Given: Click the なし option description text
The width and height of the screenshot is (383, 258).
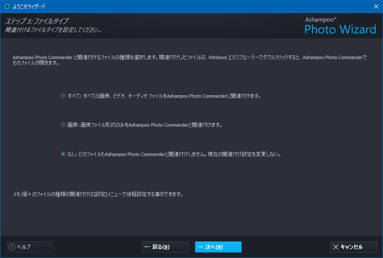Looking at the screenshot, I should (x=174, y=154).
